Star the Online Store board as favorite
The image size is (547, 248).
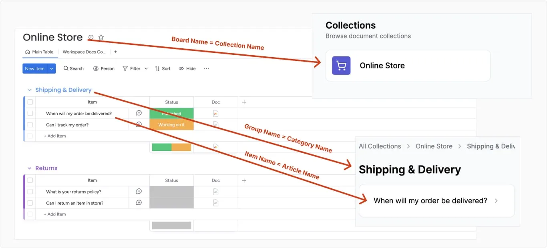[x=101, y=38]
